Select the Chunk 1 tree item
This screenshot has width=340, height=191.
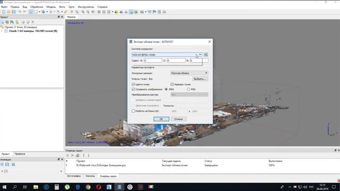pyautogui.click(x=33, y=31)
